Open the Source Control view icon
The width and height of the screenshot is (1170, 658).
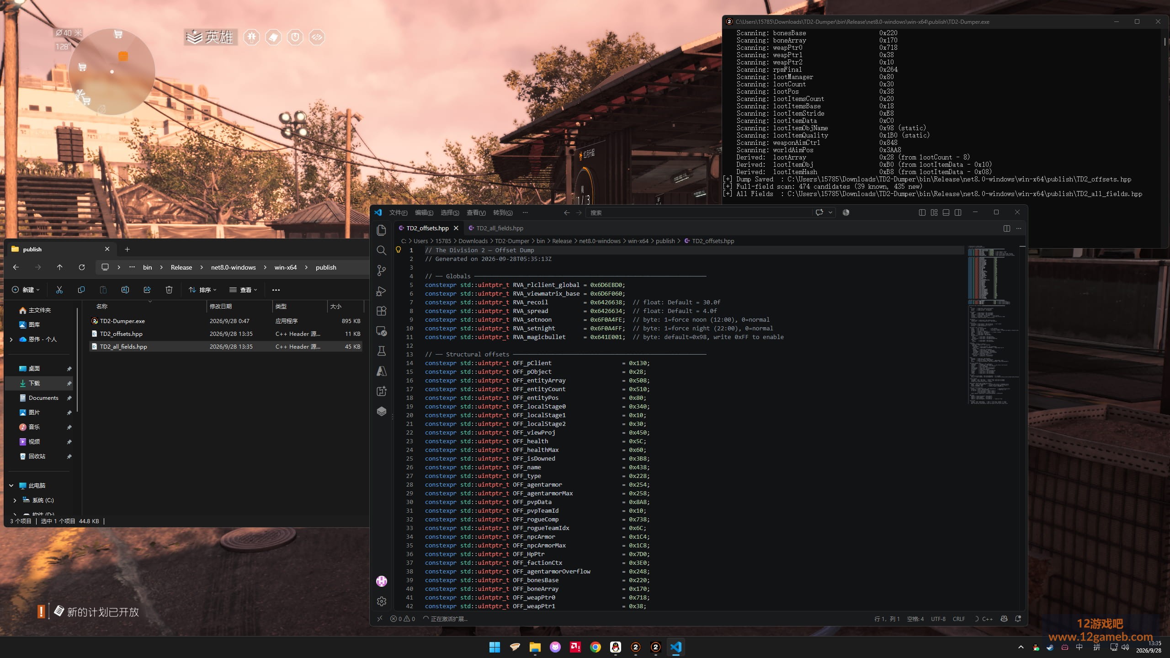[382, 271]
